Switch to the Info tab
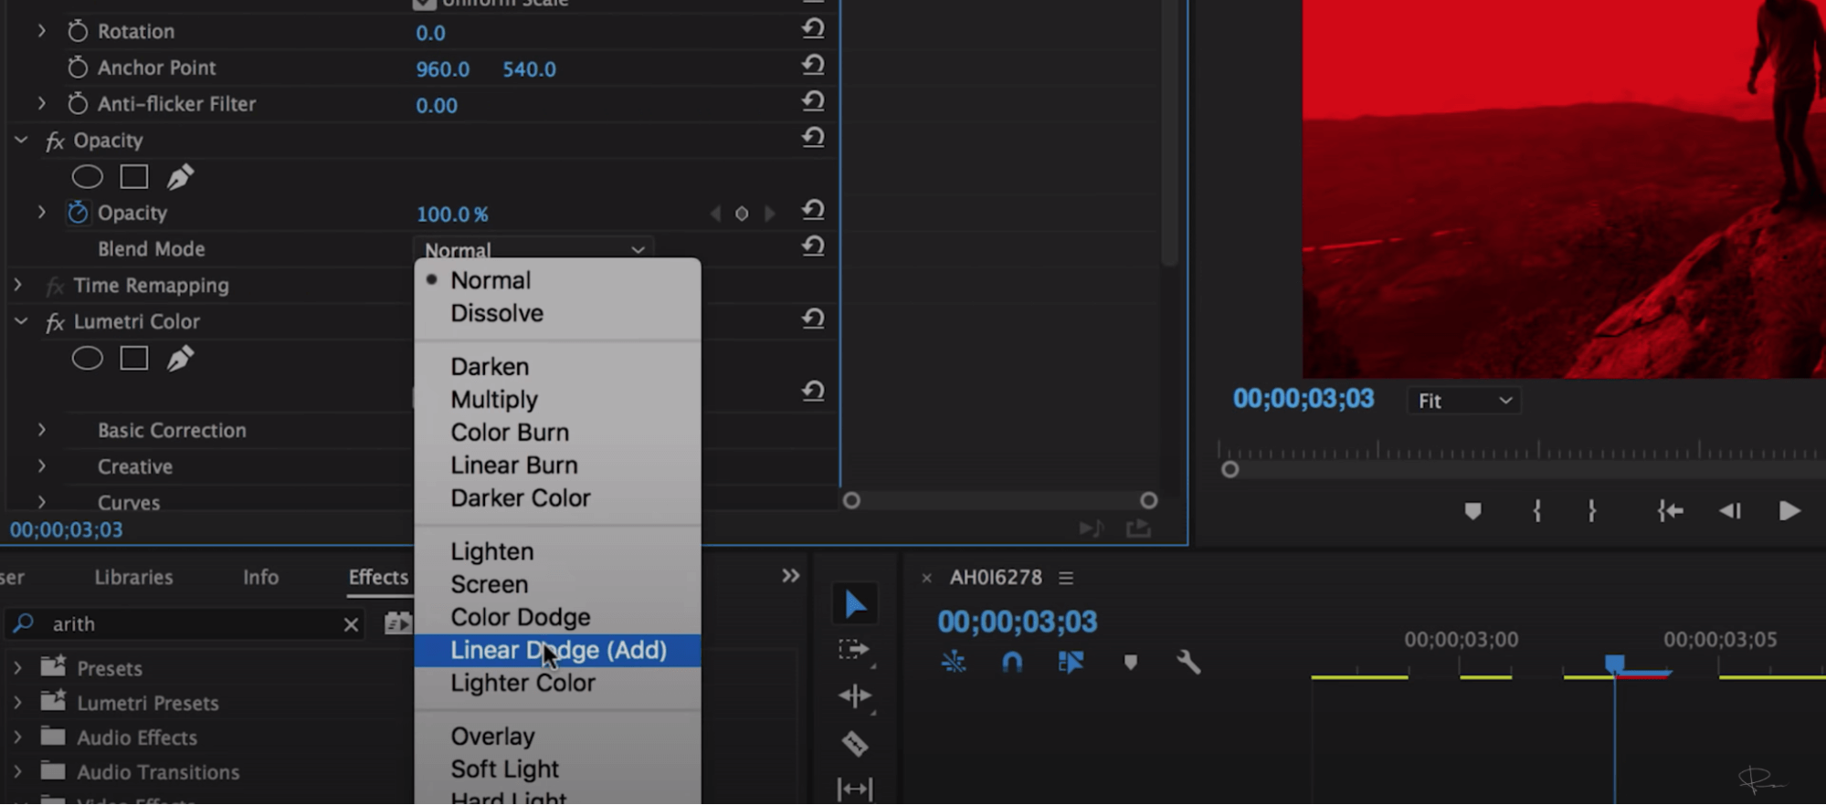 [x=260, y=577]
